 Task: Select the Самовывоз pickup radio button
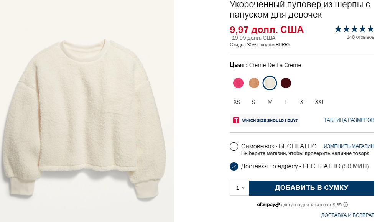(234, 146)
